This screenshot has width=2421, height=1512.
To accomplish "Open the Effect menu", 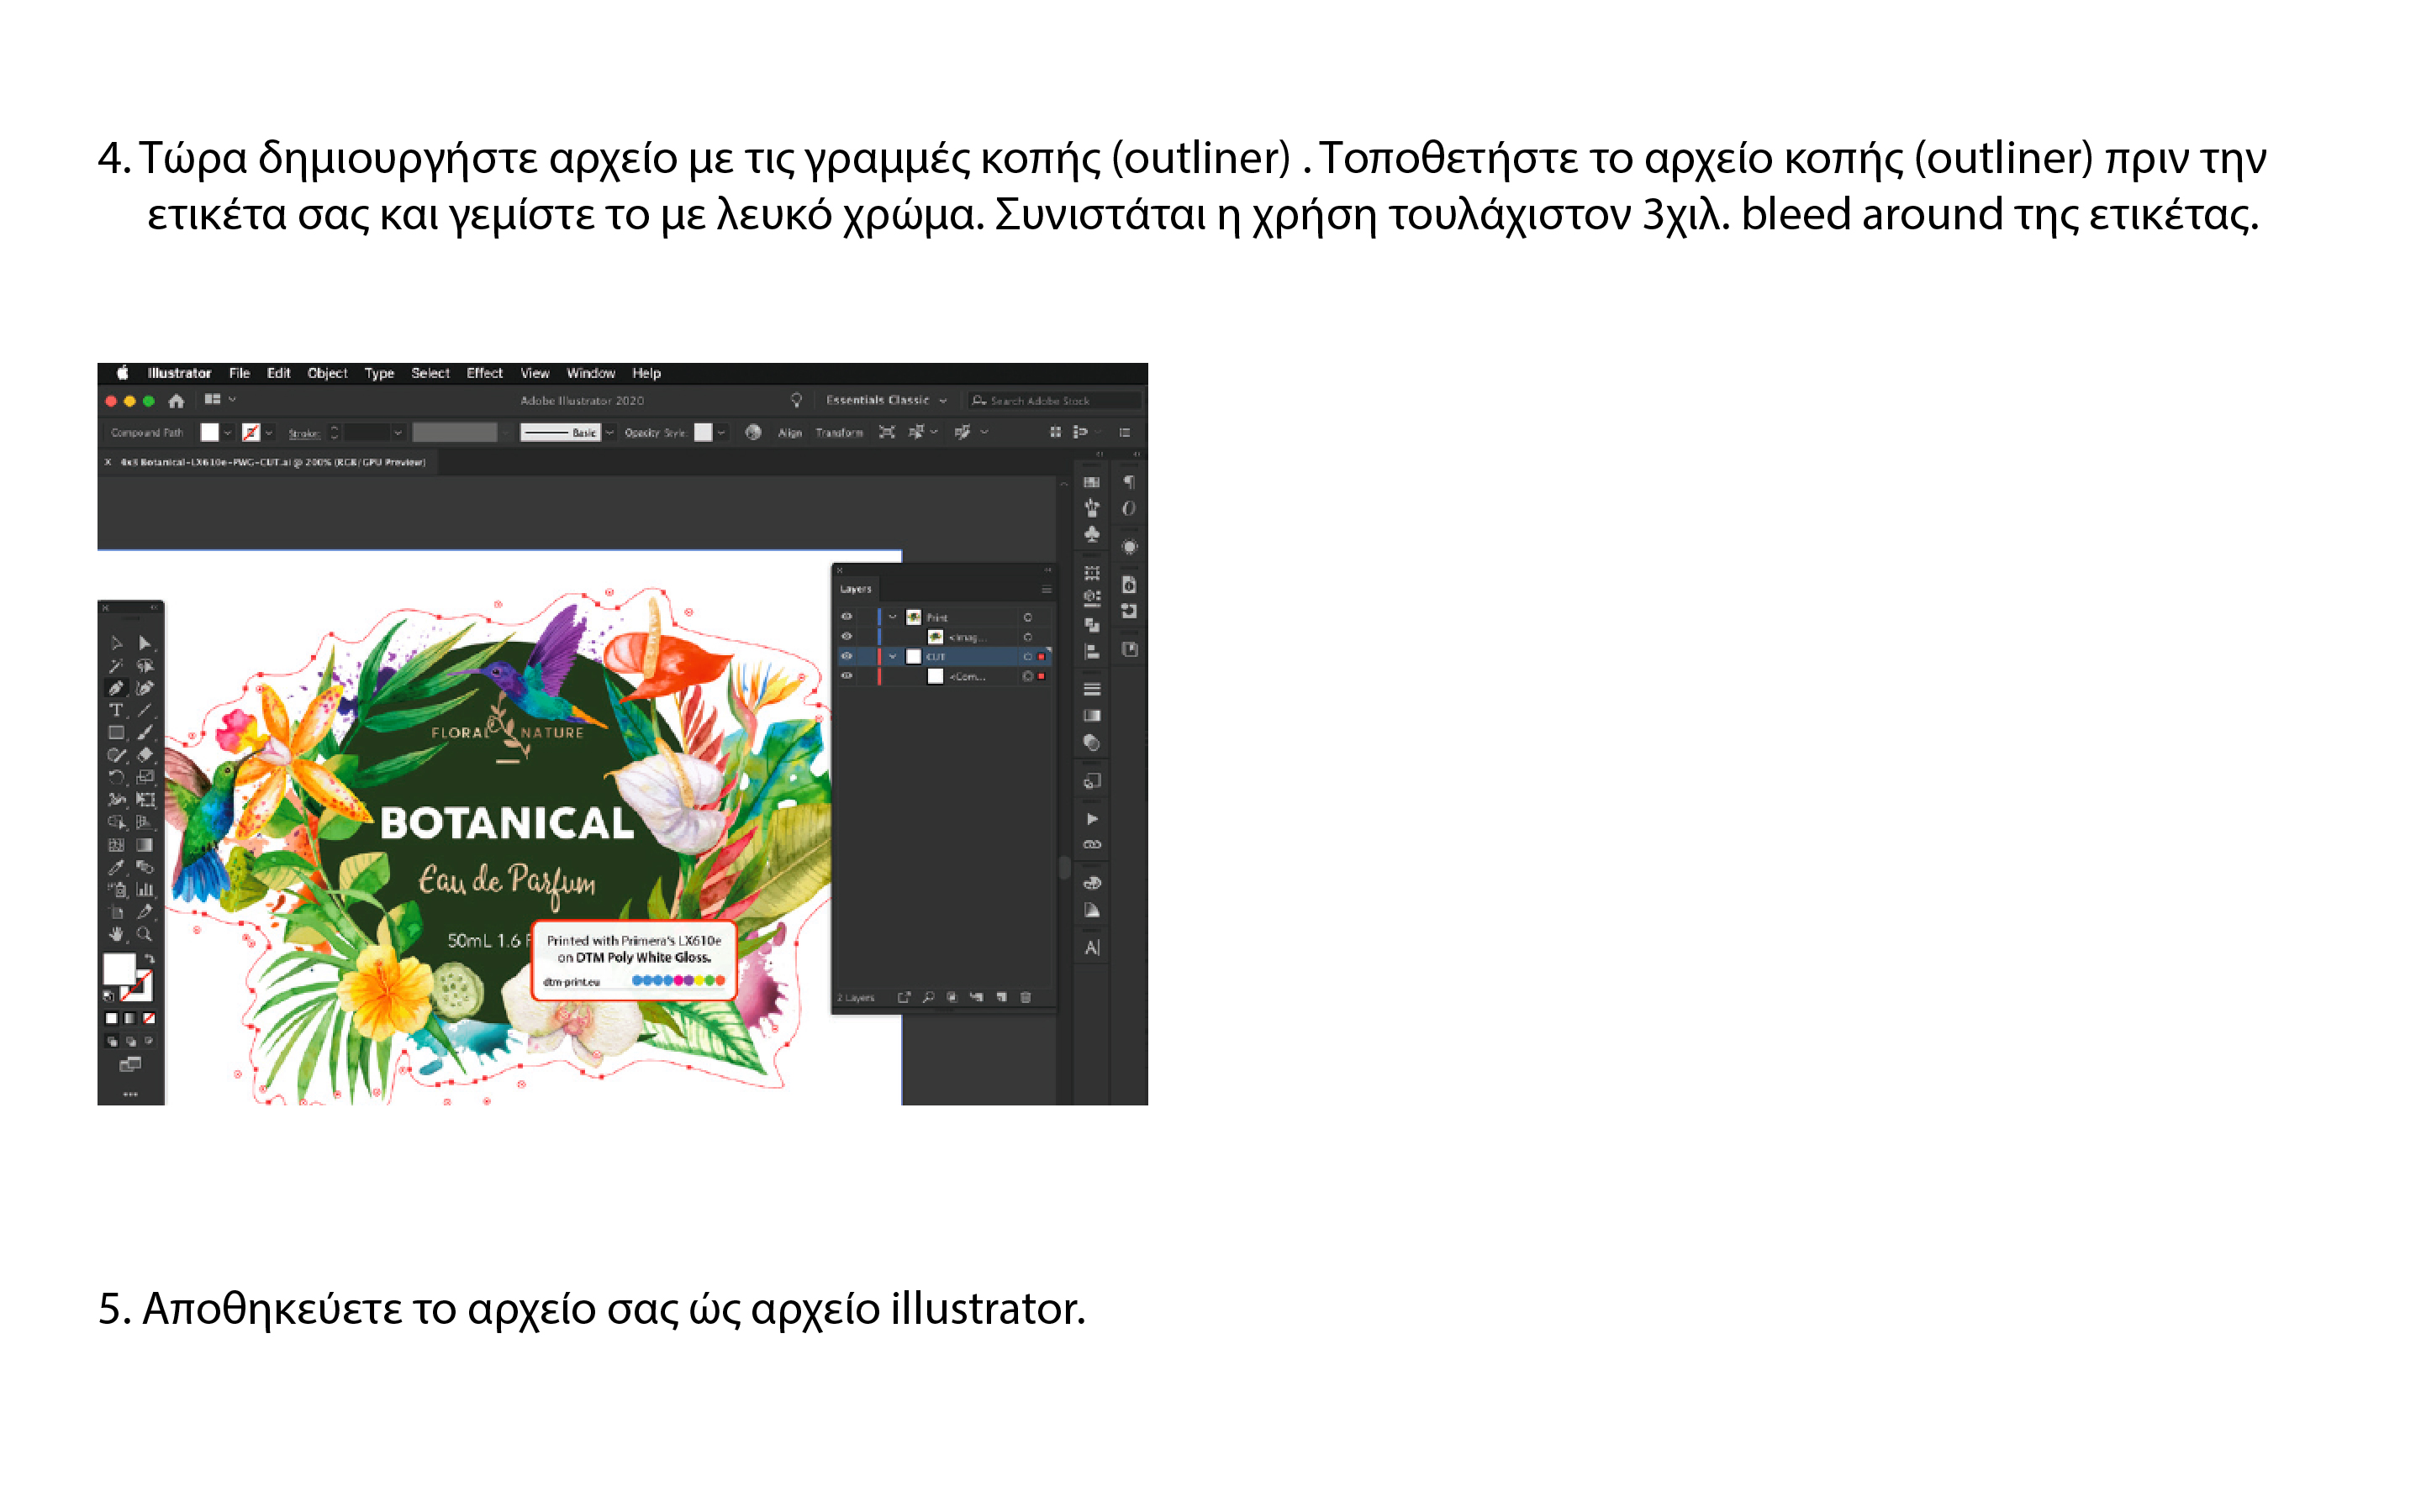I will pos(484,373).
